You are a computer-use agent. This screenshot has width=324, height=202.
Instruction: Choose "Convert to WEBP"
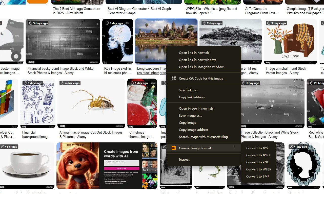coord(258,169)
